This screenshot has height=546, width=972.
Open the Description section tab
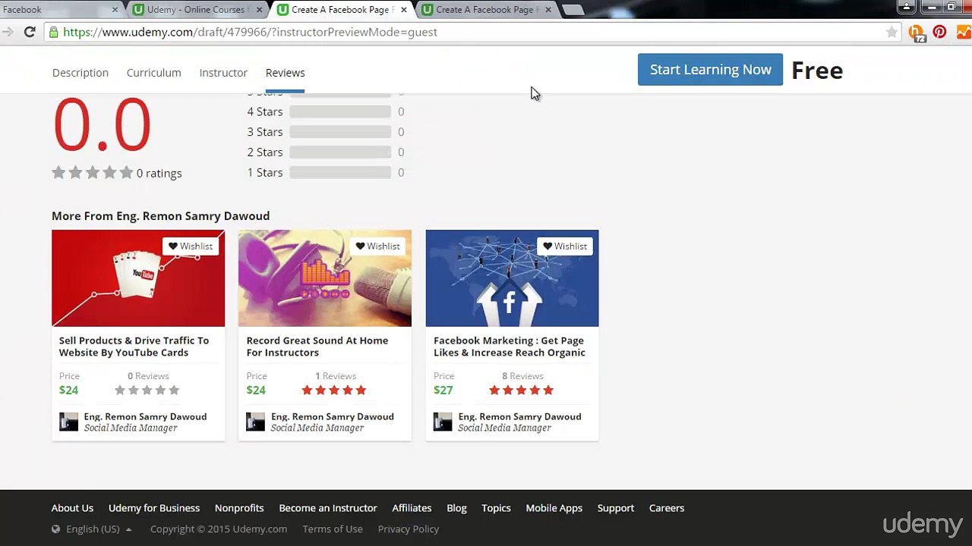pyautogui.click(x=80, y=73)
